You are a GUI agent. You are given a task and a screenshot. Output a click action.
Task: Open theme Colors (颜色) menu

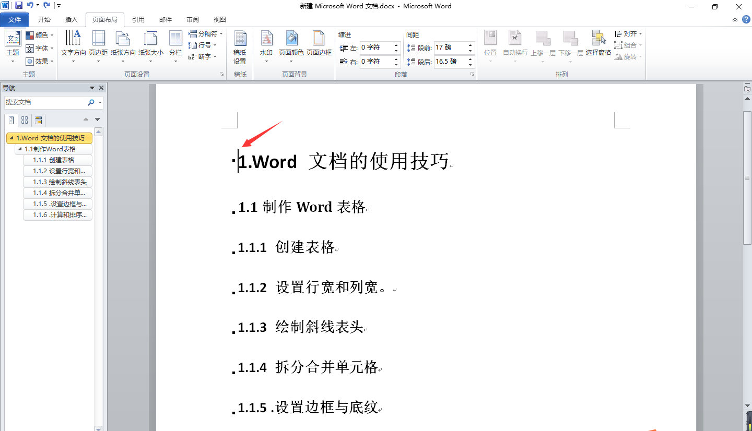pos(40,35)
